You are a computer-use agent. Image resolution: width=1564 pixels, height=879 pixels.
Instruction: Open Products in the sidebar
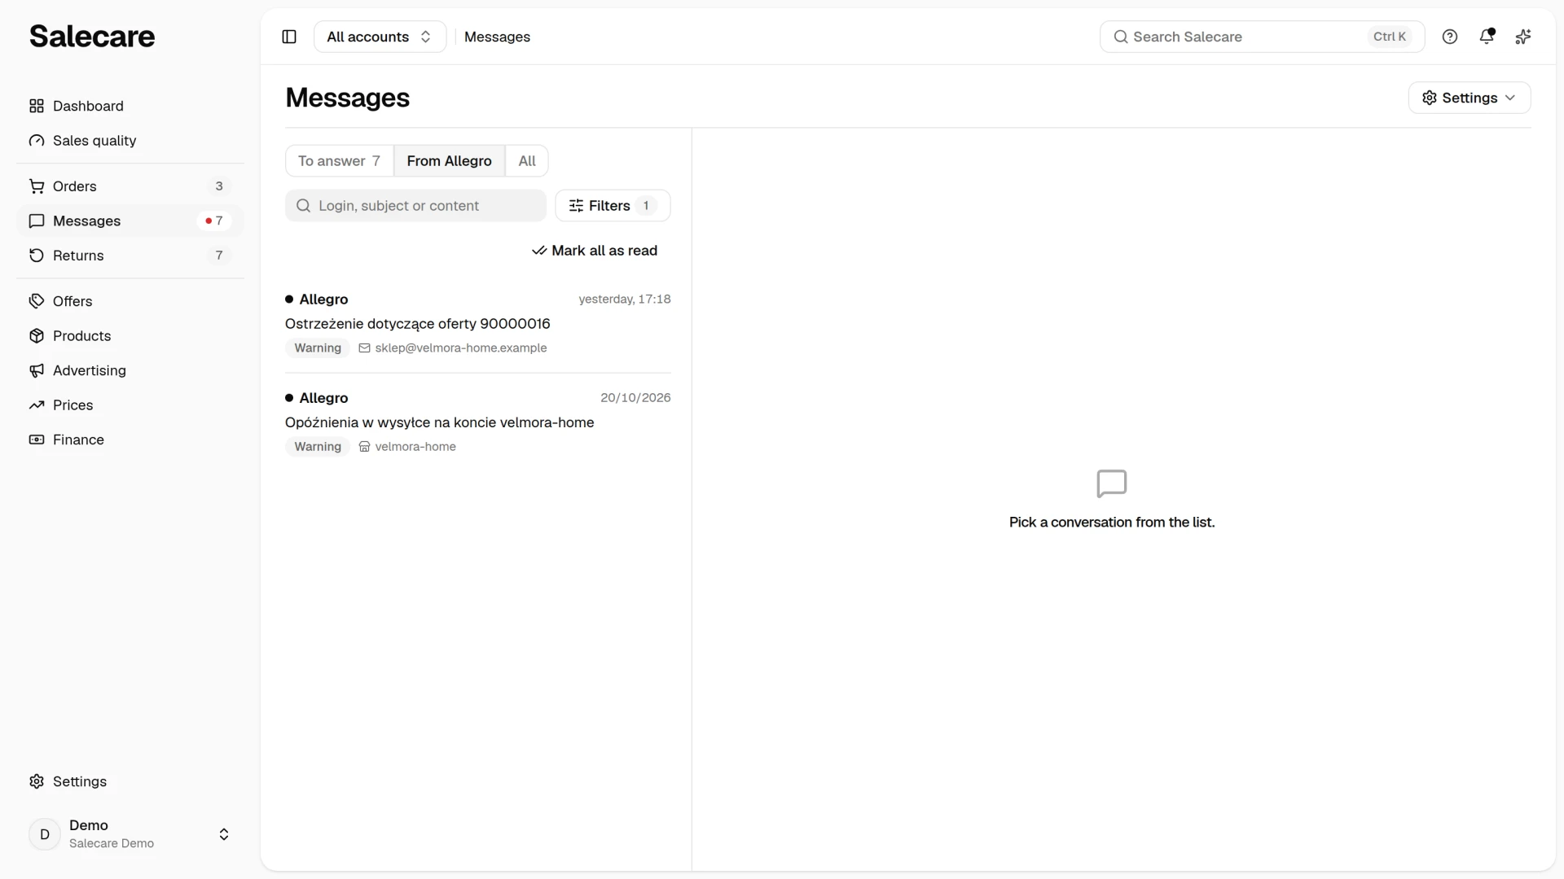tap(130, 336)
